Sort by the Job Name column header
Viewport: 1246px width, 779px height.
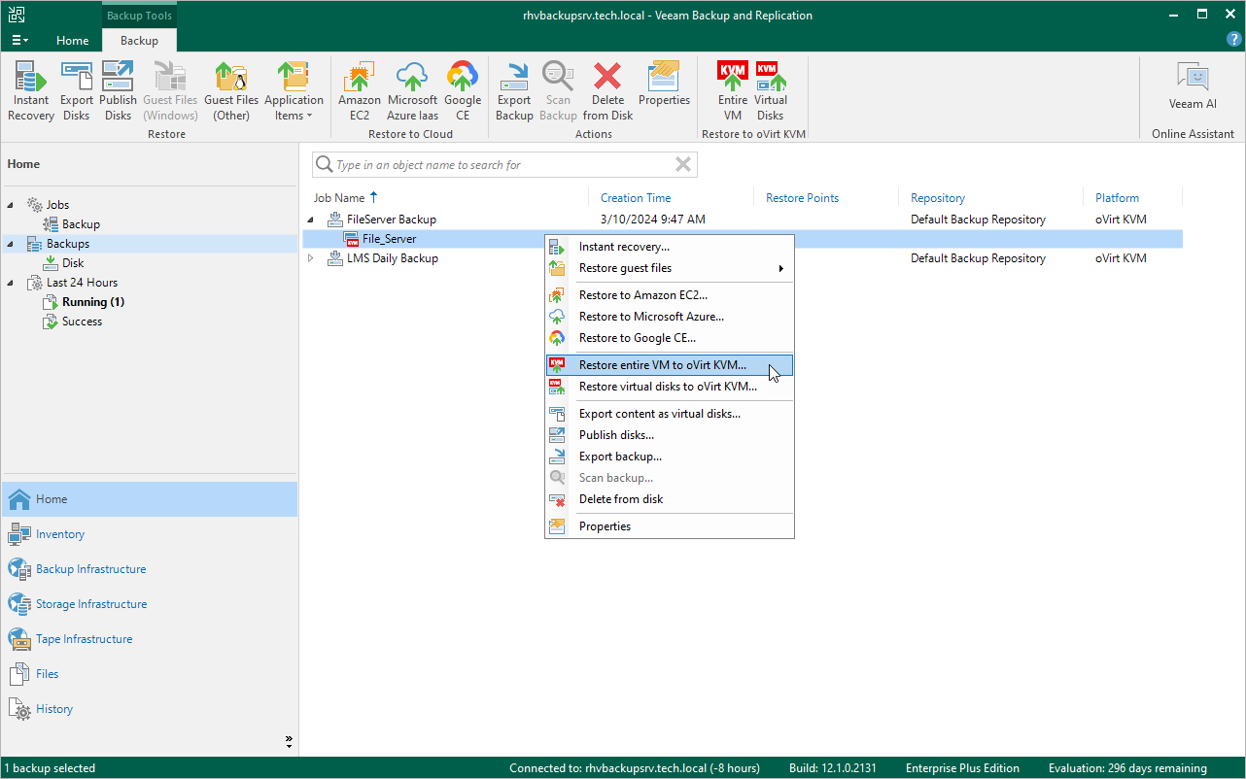[339, 198]
